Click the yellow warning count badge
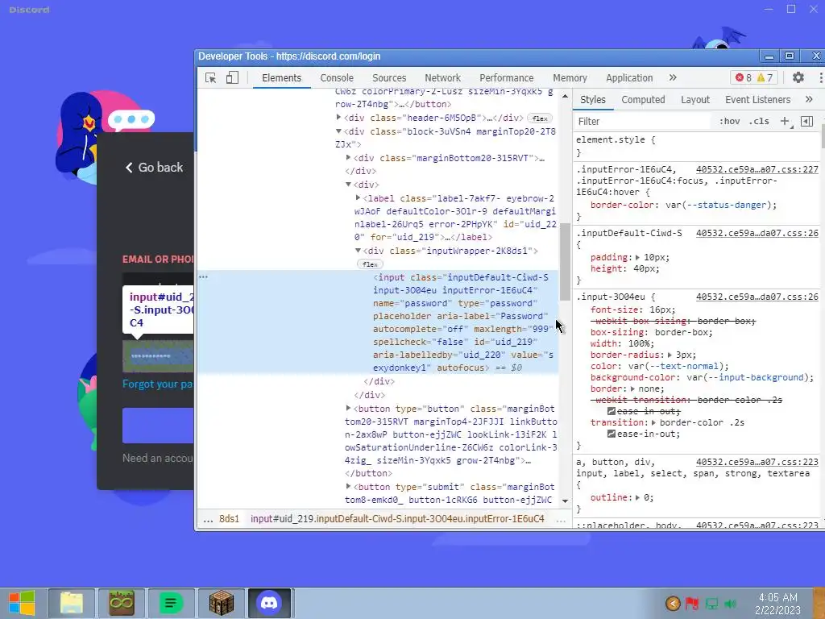 pyautogui.click(x=765, y=78)
